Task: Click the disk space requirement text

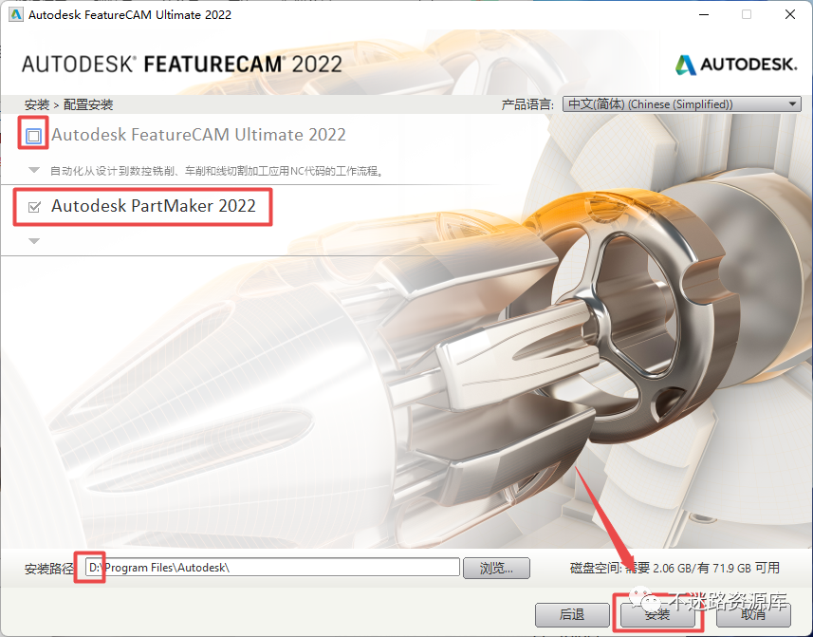Action: point(674,568)
